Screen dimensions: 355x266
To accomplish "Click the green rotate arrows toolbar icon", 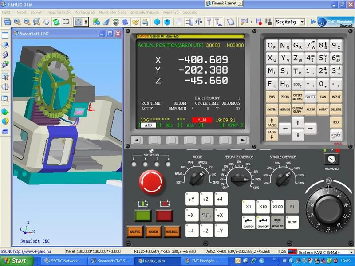I will [56, 22].
